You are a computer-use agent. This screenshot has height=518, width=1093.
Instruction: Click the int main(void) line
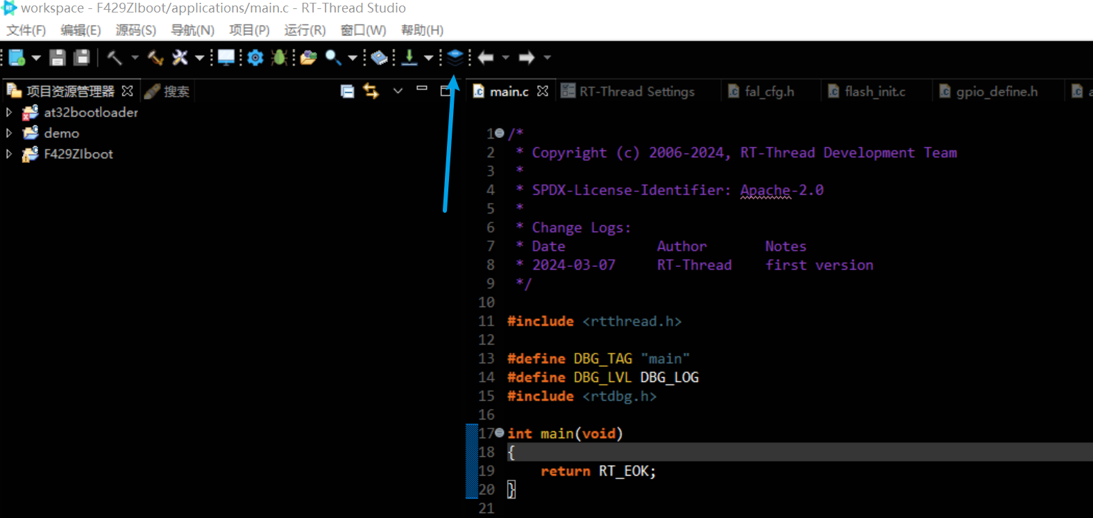565,433
